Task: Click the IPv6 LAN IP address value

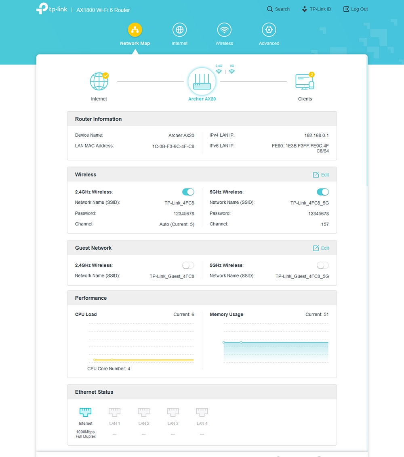Action: tap(300, 148)
